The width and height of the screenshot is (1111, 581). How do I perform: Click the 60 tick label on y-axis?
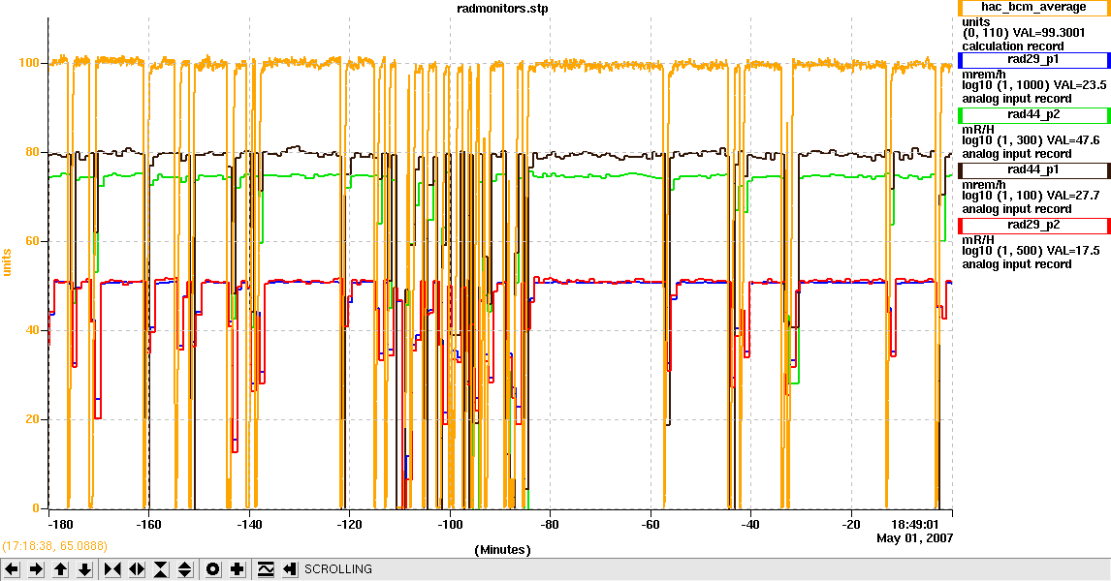(32, 241)
